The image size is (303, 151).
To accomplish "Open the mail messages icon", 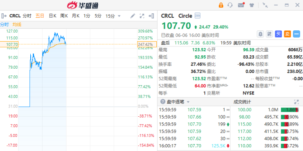I will point(241,5).
